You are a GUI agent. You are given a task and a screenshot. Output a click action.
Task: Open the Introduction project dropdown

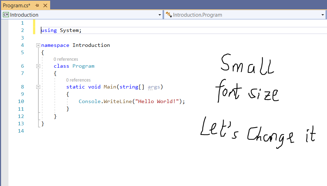point(159,15)
